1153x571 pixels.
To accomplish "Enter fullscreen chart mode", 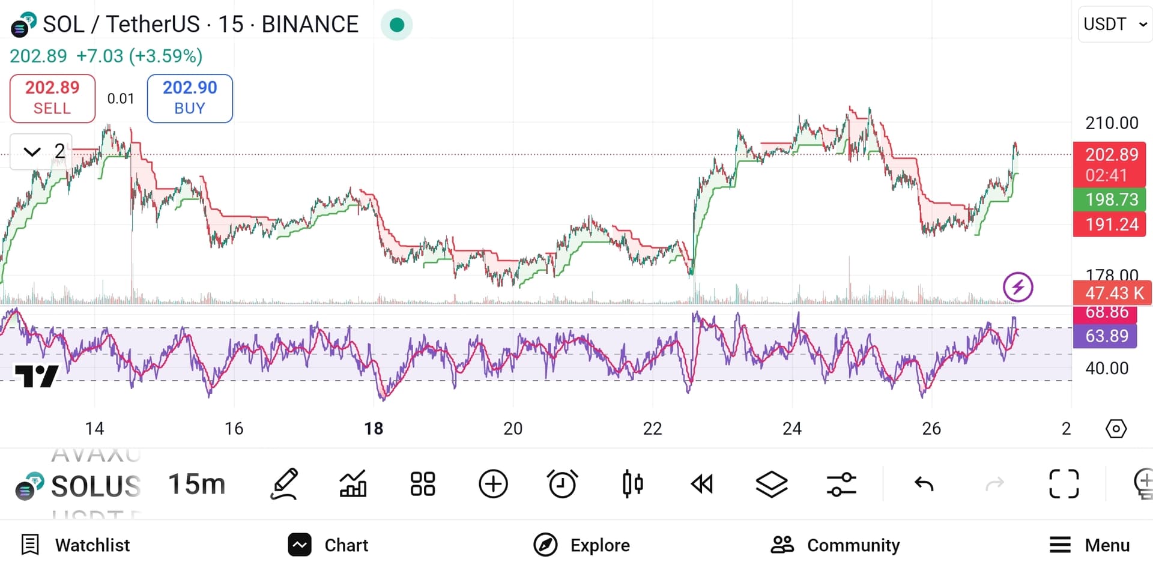I will (1064, 484).
